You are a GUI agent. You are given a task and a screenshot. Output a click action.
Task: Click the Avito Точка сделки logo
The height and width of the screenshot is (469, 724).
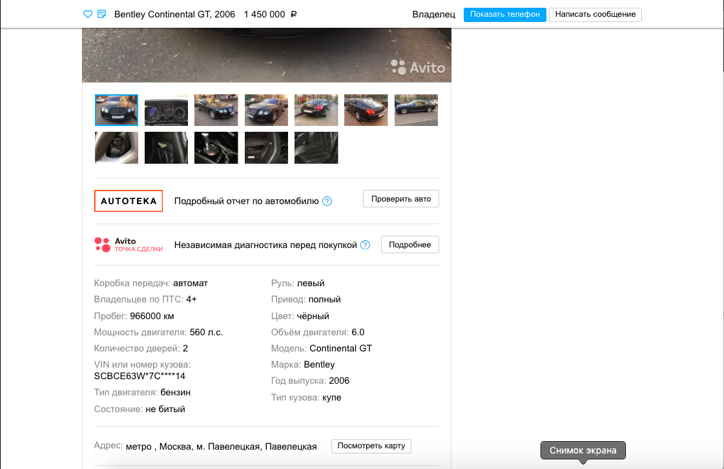pos(129,245)
